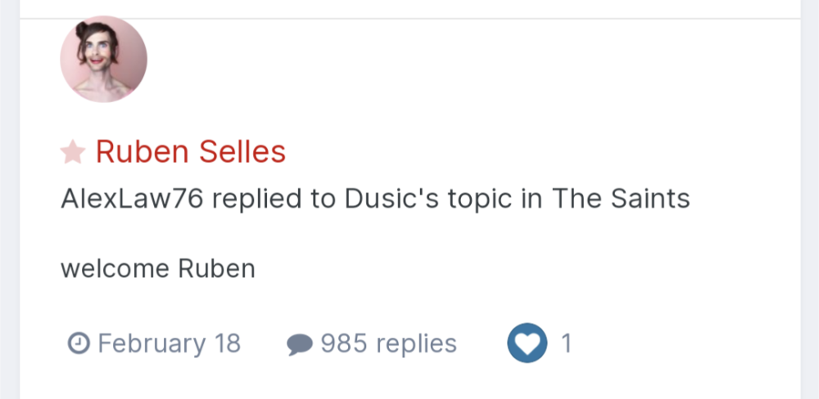Click the pink star icon beside Ruben Selles
819x399 pixels.
[73, 151]
